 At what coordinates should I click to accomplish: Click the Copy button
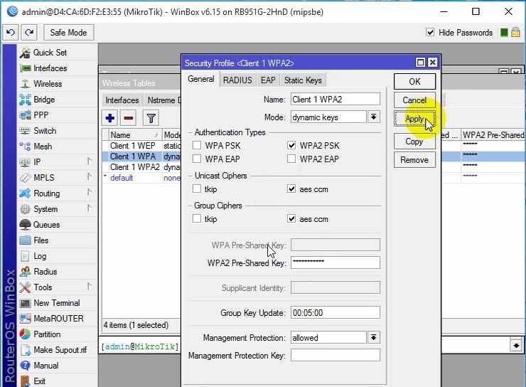pos(414,142)
